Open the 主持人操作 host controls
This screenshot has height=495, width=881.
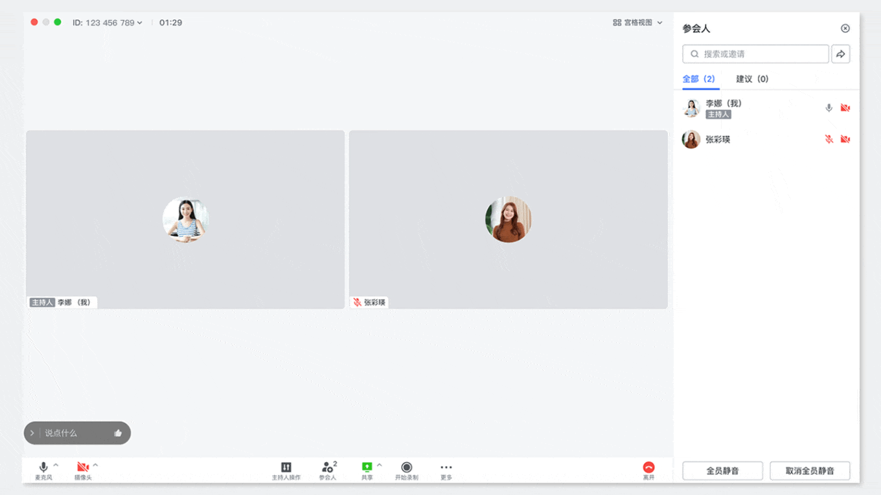click(x=286, y=468)
